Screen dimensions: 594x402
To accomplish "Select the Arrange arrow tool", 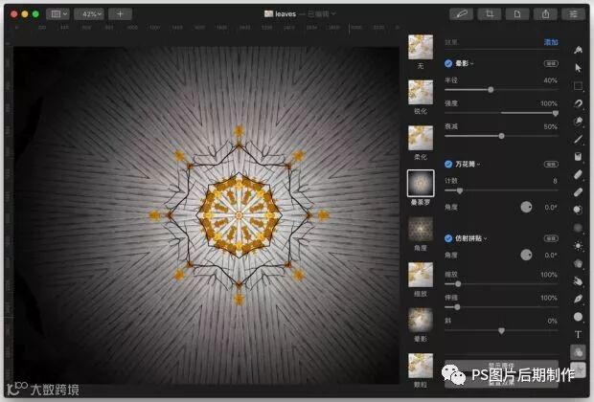I will coord(578,68).
